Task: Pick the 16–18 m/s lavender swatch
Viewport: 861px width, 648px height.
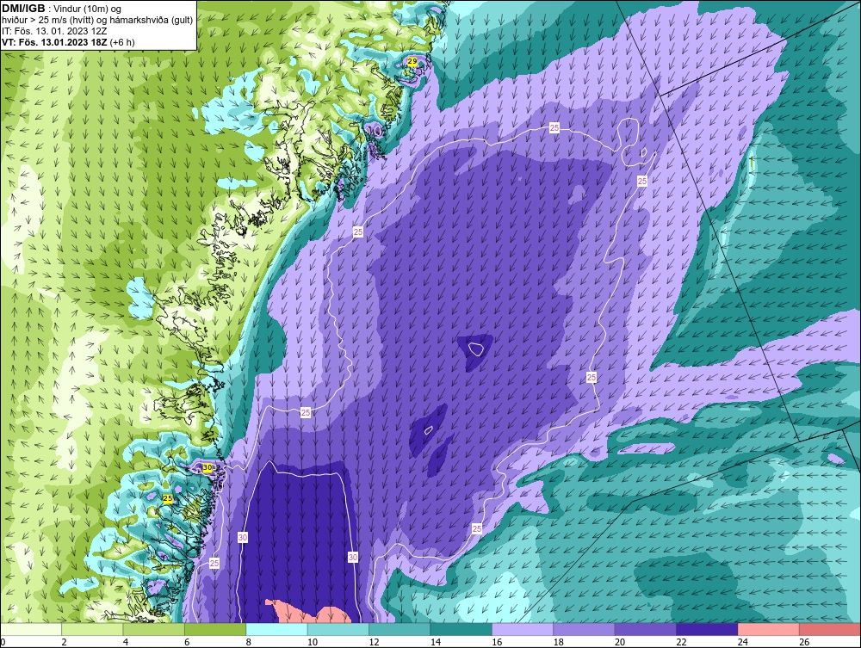Action: [x=523, y=629]
